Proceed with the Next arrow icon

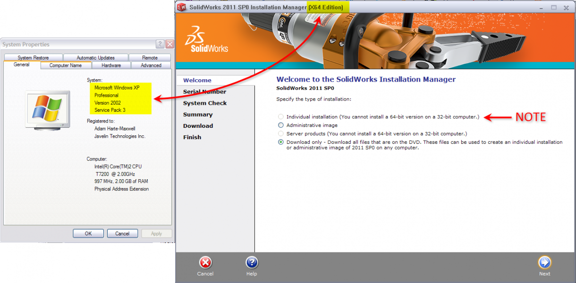pos(544,263)
